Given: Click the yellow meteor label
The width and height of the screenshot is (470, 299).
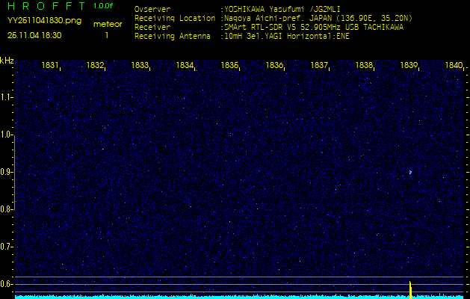Looking at the screenshot, I should click(107, 24).
